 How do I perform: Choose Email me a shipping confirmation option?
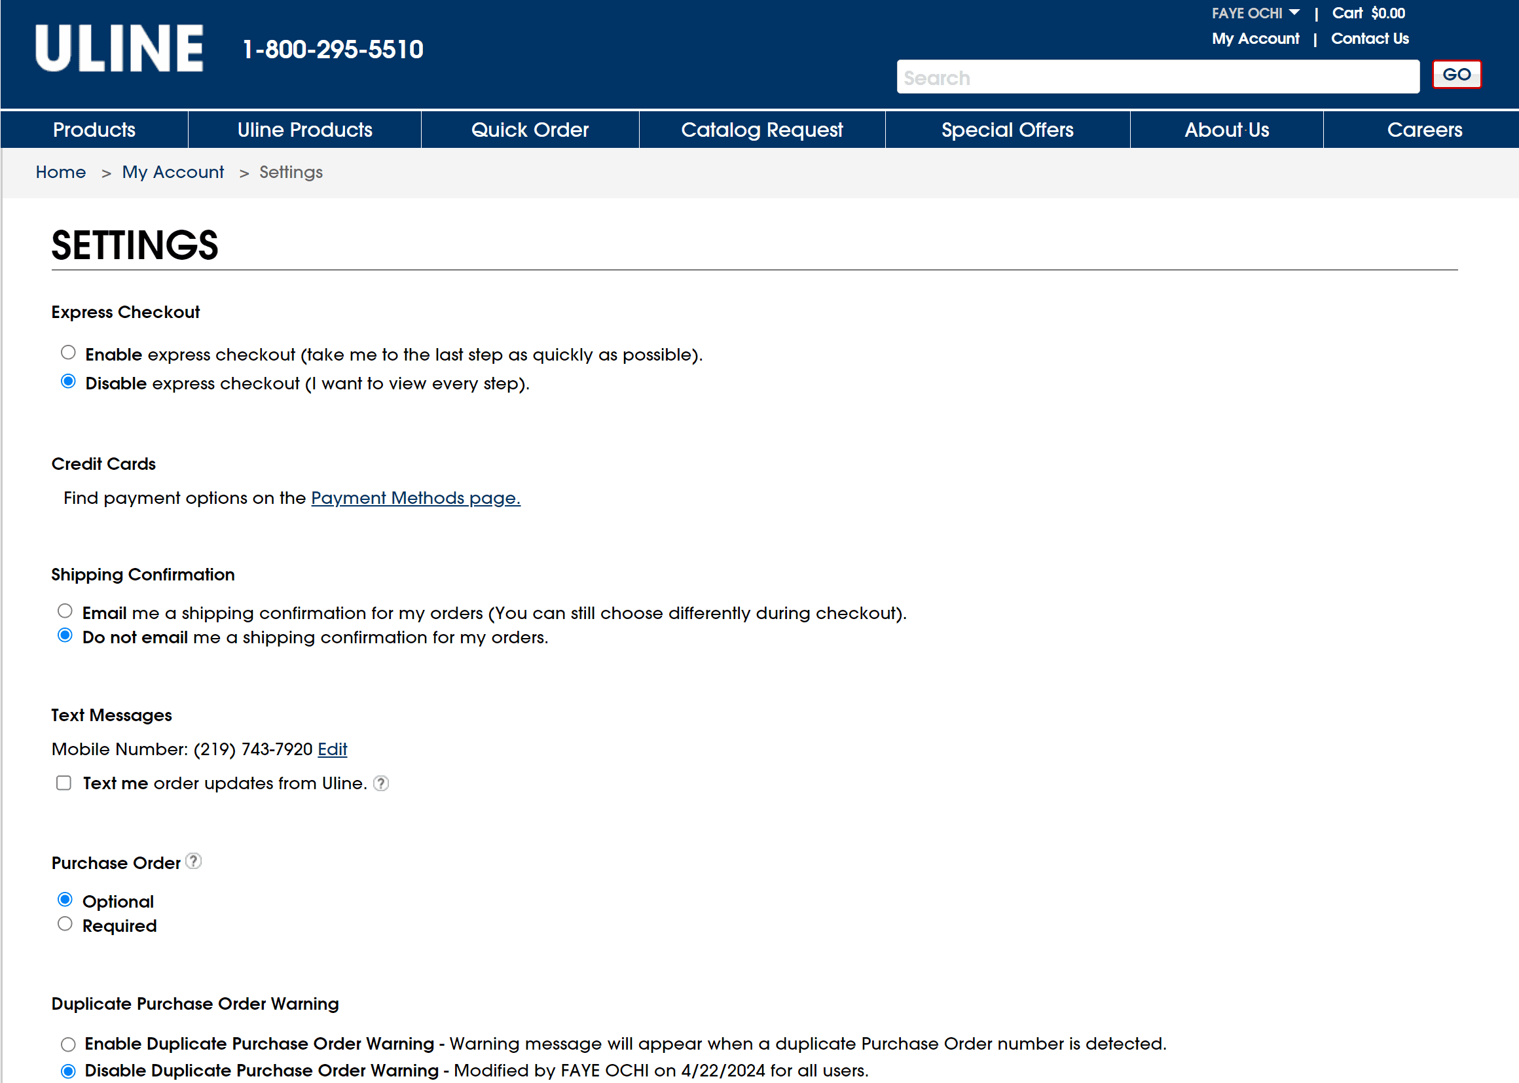click(65, 611)
